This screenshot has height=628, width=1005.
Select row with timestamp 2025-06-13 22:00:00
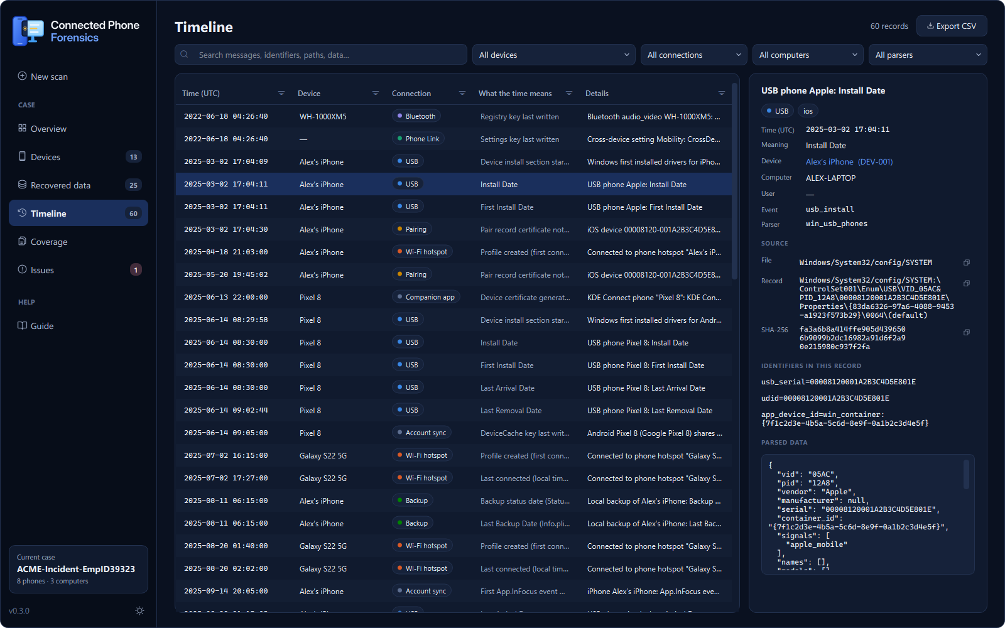454,297
